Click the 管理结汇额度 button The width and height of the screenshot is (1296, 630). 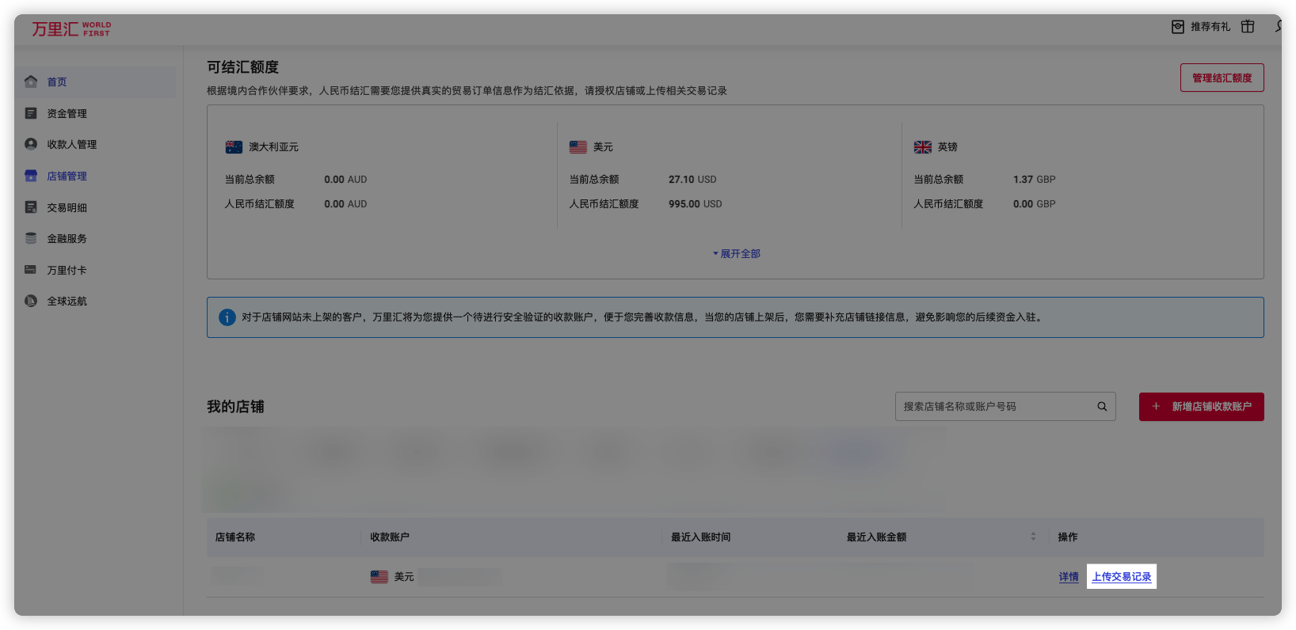[x=1222, y=78]
